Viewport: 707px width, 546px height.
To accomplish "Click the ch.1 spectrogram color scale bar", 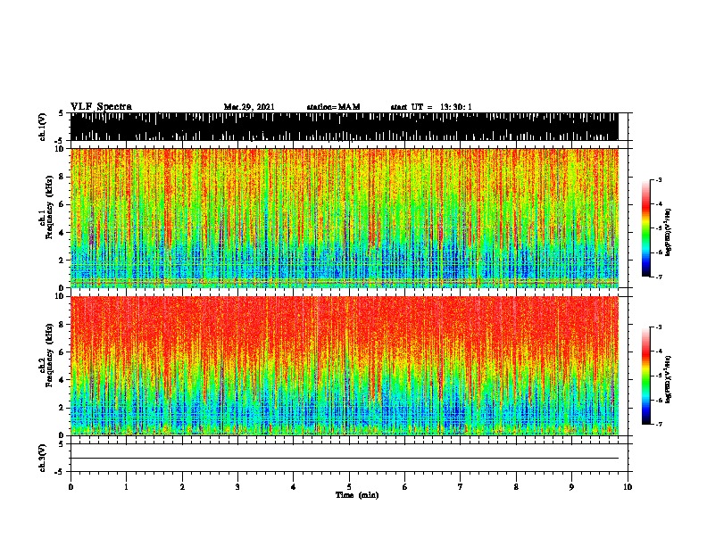I will [x=645, y=228].
